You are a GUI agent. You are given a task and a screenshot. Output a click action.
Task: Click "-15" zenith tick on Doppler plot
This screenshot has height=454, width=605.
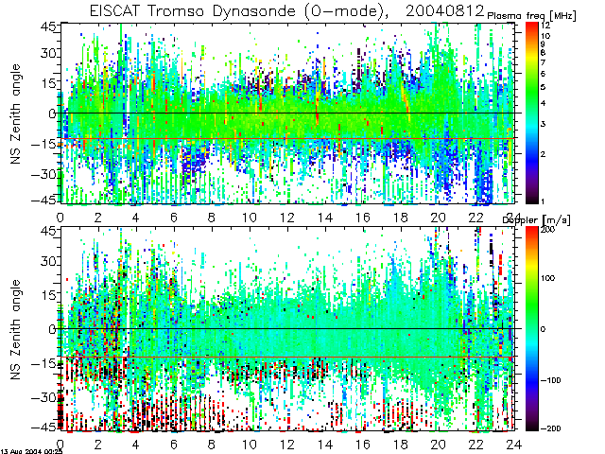tap(43, 363)
